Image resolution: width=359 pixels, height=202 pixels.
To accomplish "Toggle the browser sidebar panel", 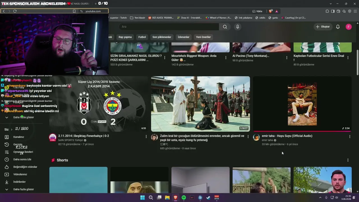I will pyautogui.click(x=333, y=11).
